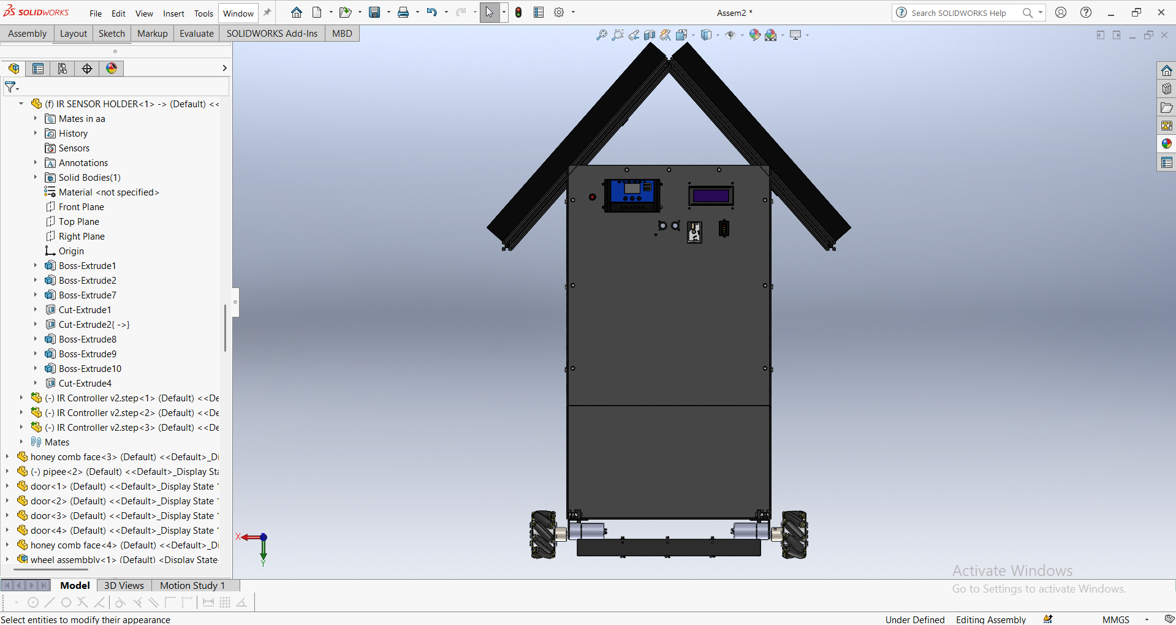The image size is (1176, 625).
Task: Click the Zoom to Area icon
Action: coord(618,35)
